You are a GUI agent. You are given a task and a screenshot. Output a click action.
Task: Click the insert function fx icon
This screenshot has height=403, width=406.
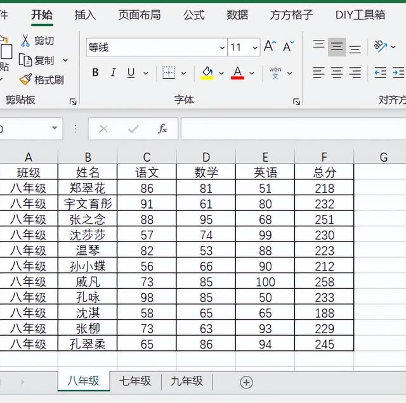(162, 129)
